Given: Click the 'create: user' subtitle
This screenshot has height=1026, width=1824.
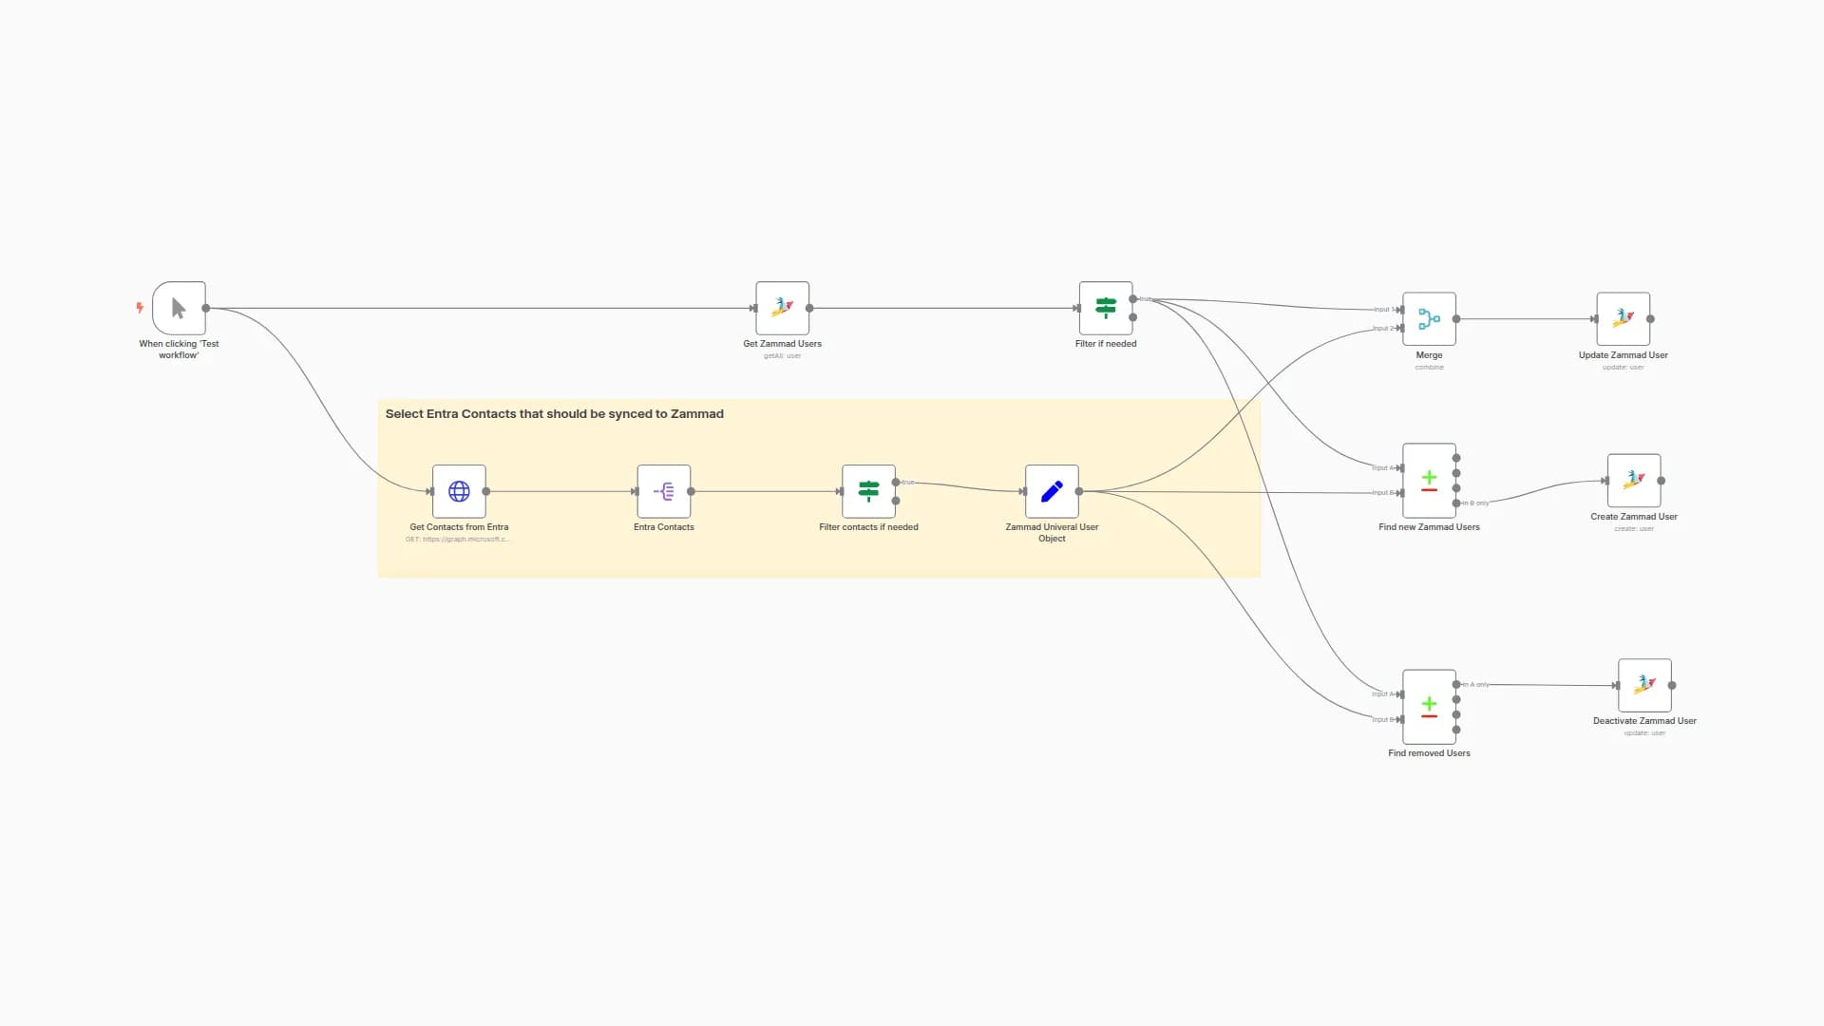Looking at the screenshot, I should tap(1634, 529).
